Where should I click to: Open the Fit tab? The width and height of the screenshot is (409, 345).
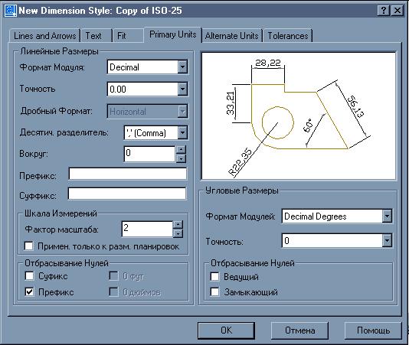128,36
